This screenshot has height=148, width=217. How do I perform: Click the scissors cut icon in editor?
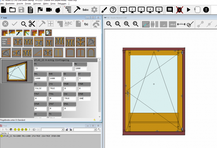[x=32, y=24]
